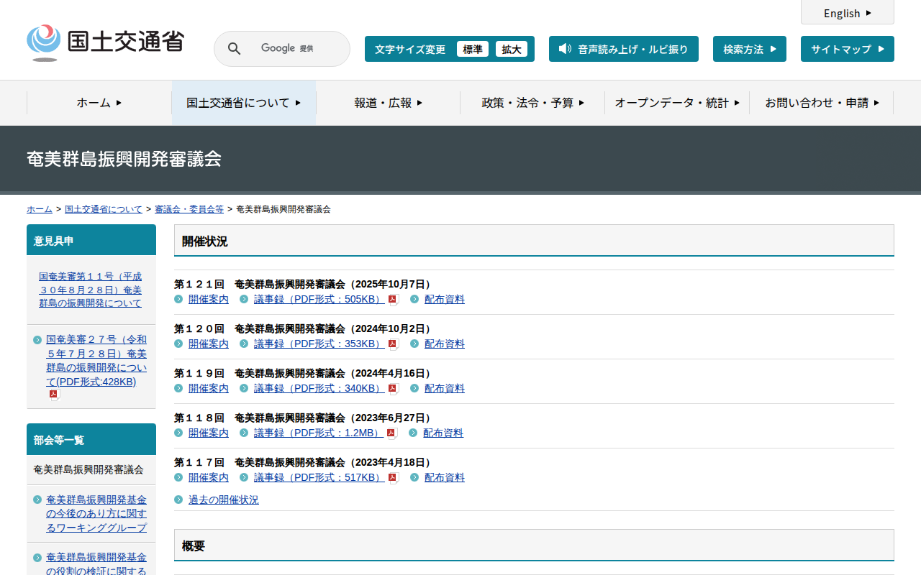Viewport: 921px width, 575px height.
Task: Expand the オープンデータ・統計 menu
Action: (676, 103)
